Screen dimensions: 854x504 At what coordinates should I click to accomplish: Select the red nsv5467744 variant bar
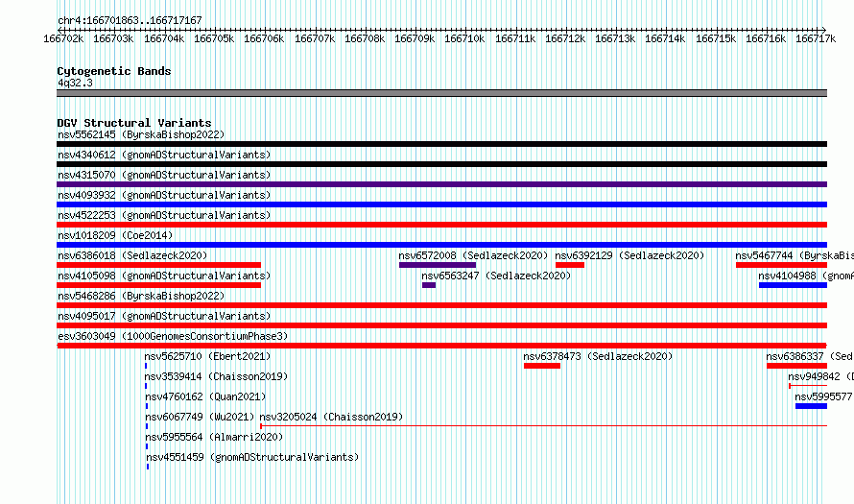click(x=782, y=265)
